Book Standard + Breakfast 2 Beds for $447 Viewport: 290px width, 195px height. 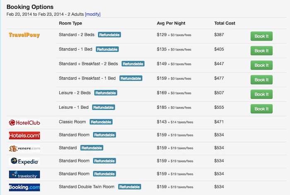click(x=261, y=65)
